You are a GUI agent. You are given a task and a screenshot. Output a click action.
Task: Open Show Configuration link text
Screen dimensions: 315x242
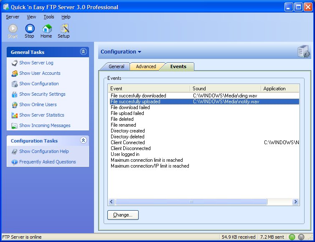click(39, 84)
